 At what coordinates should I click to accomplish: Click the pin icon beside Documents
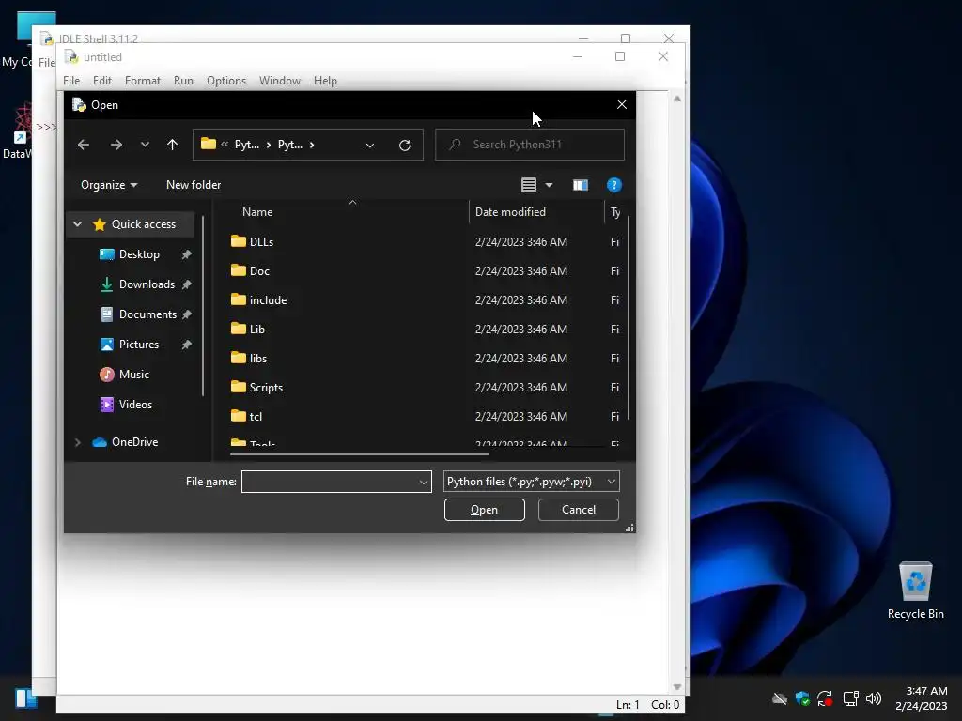click(x=187, y=314)
